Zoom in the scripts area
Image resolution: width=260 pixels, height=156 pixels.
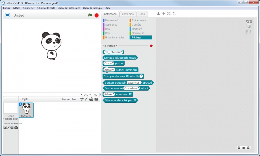[x=249, y=148]
